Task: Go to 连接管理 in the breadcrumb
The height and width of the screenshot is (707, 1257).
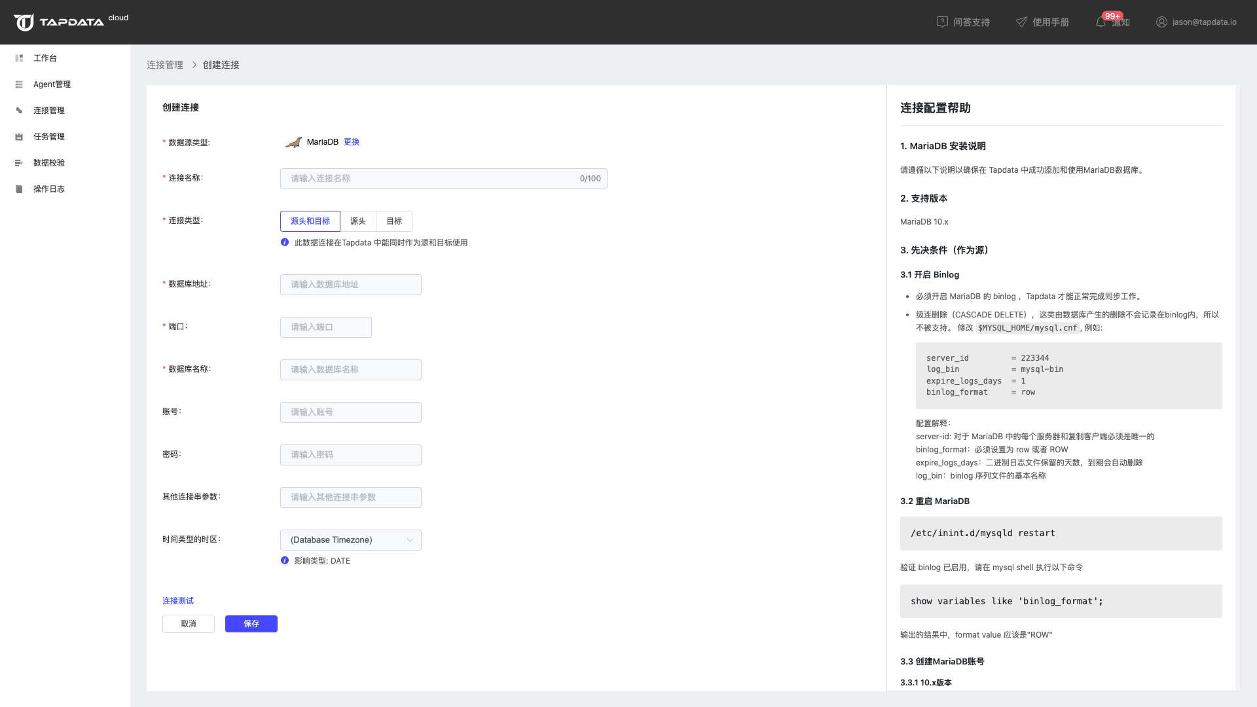Action: pos(165,65)
